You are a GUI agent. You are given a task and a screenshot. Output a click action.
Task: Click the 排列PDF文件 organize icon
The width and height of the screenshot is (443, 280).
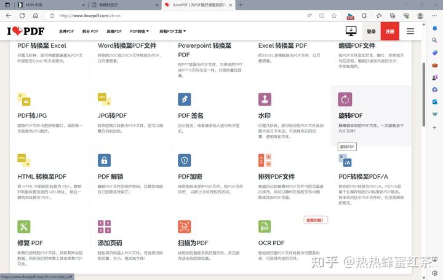pyautogui.click(x=265, y=160)
